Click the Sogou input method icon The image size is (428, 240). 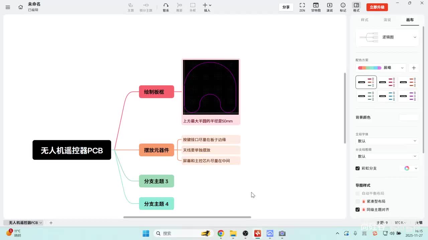375,233
